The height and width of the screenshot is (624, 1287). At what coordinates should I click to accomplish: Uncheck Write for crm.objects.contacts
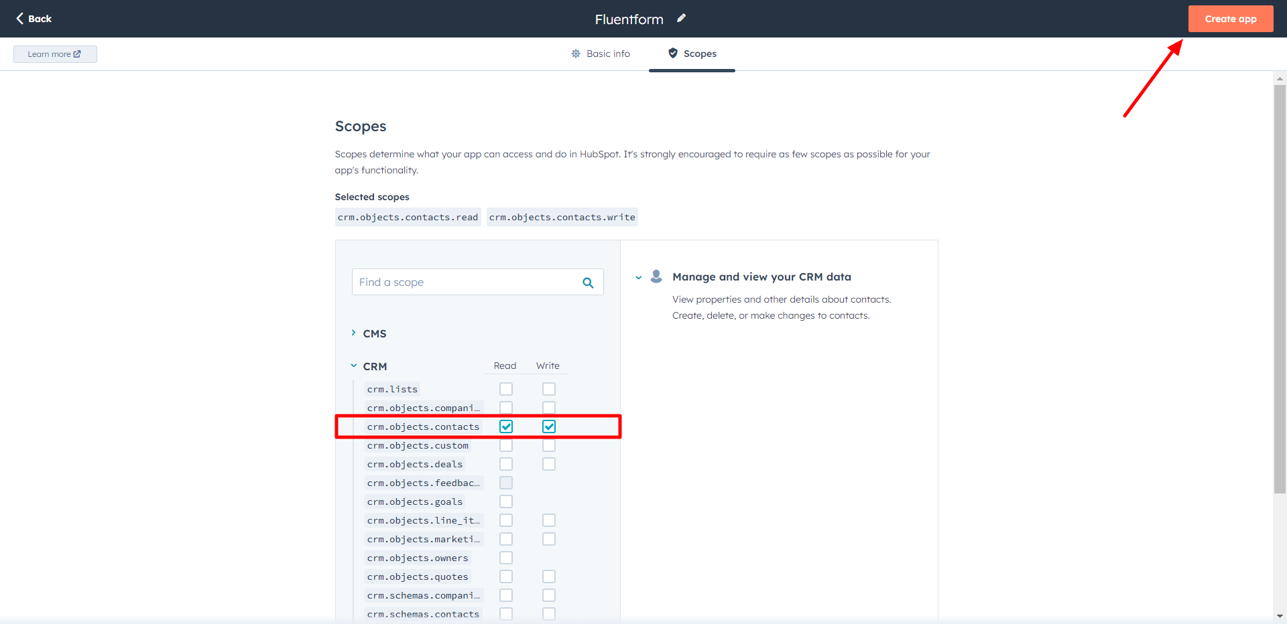point(549,426)
